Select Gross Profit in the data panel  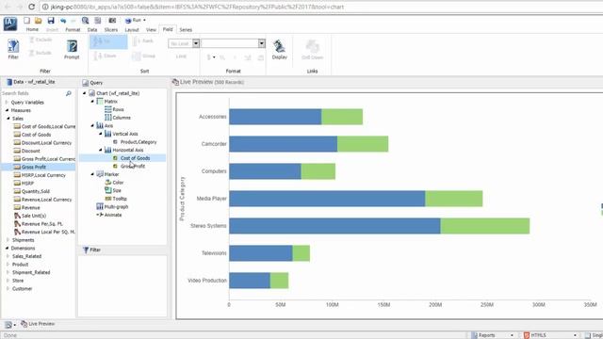pos(34,167)
